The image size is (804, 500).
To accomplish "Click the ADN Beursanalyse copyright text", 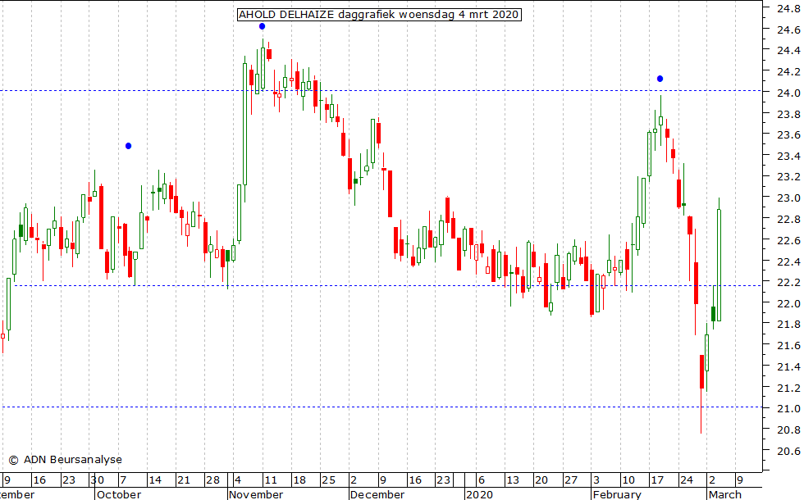I will pyautogui.click(x=65, y=460).
